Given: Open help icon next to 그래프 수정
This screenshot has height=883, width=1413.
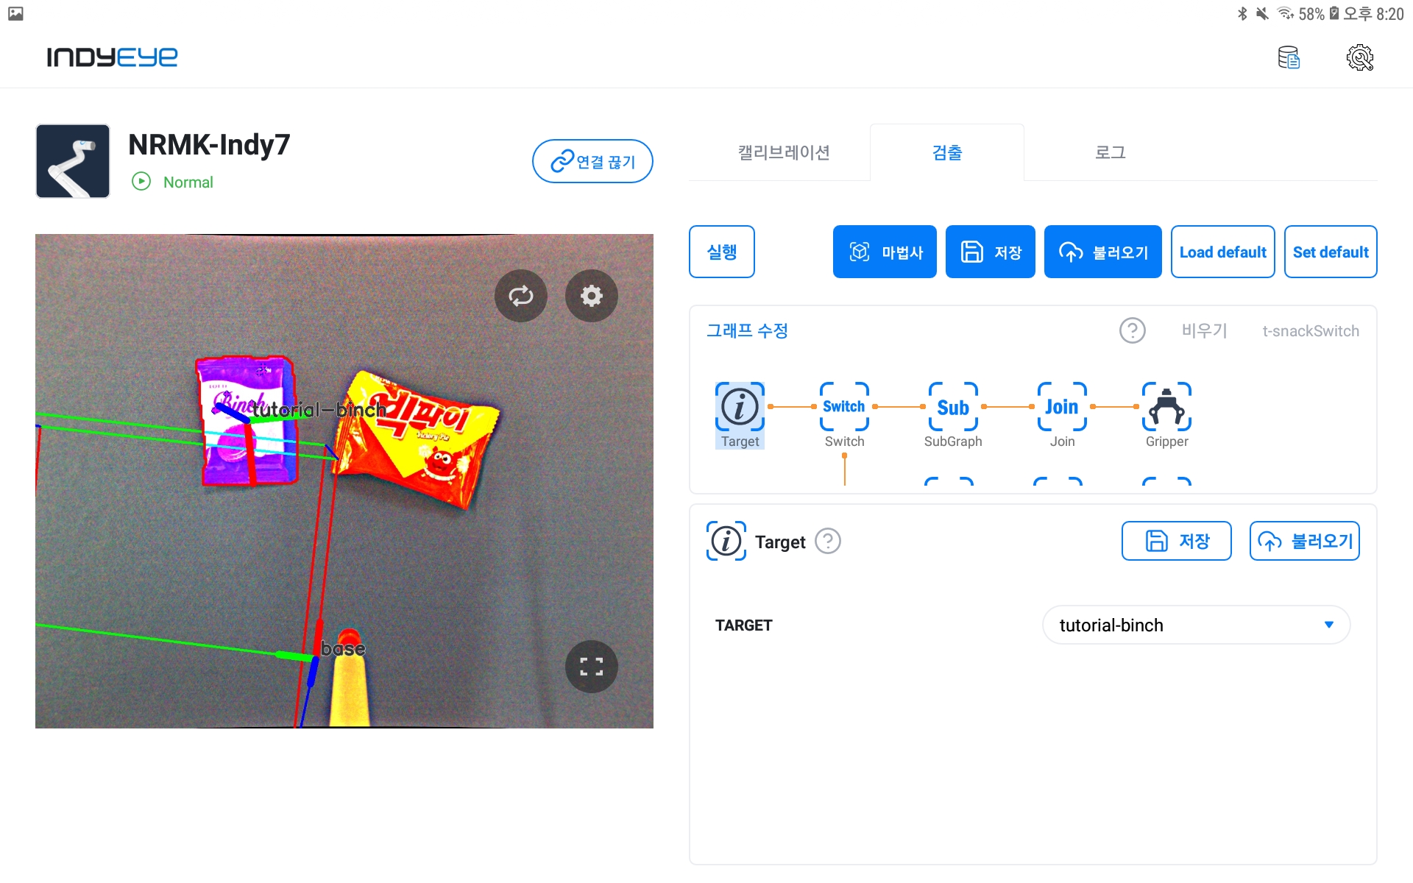Looking at the screenshot, I should [x=1133, y=330].
